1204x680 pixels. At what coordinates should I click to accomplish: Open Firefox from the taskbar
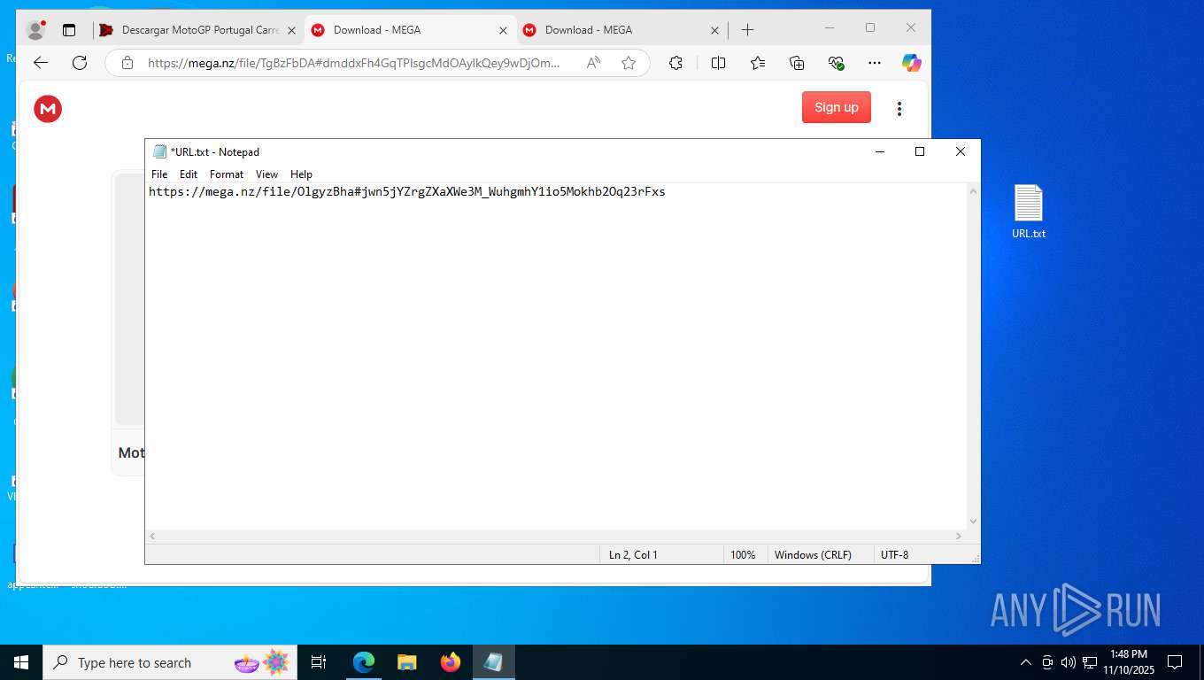(451, 662)
